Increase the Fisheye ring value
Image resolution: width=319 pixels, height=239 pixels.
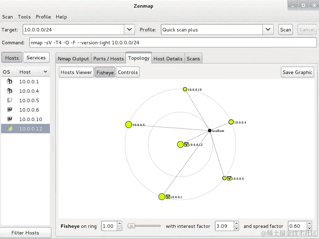pos(120,224)
